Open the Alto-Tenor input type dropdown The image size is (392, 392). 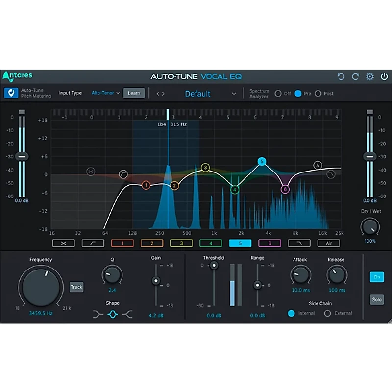(105, 93)
